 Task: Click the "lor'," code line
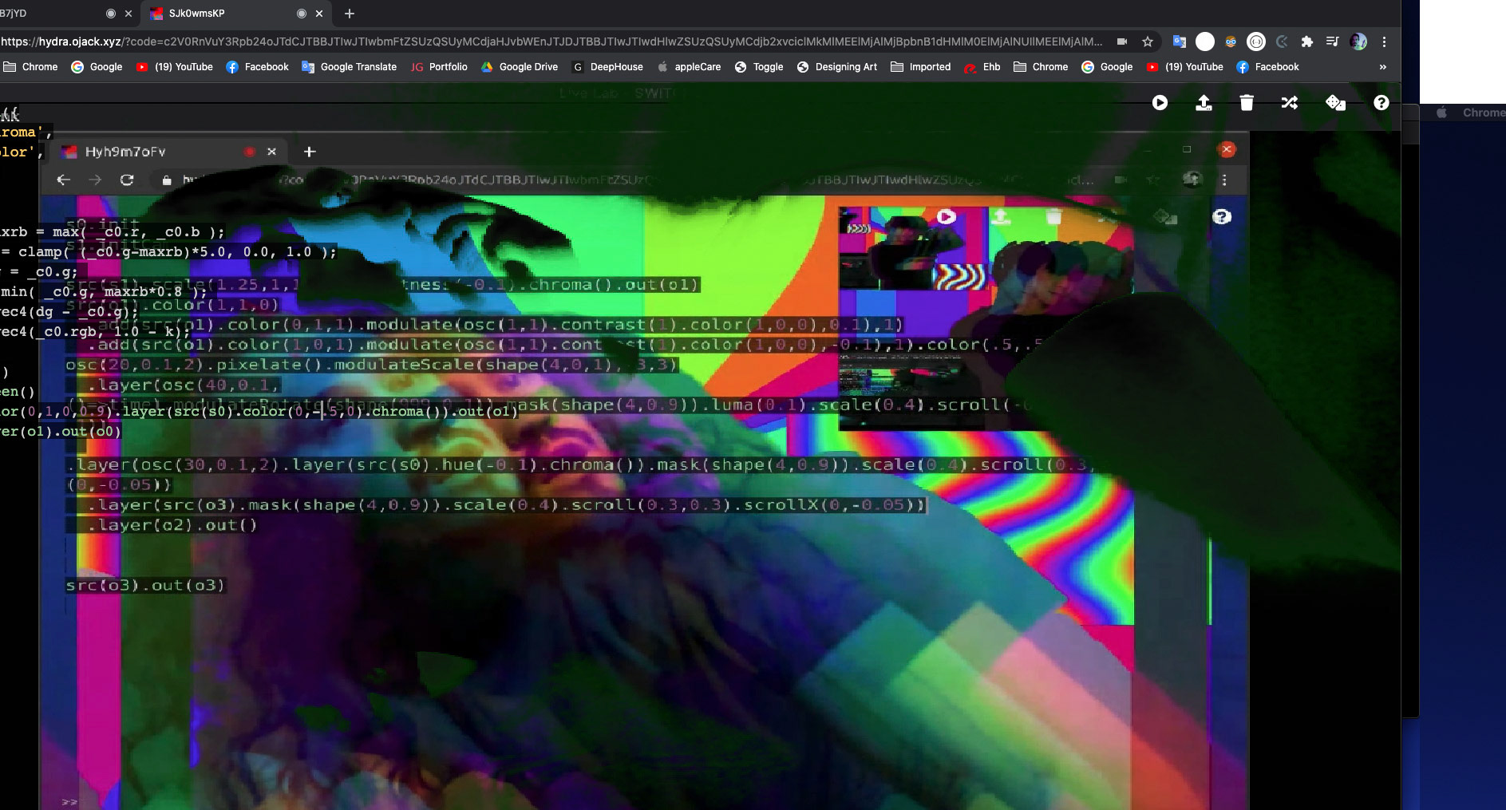pos(22,152)
